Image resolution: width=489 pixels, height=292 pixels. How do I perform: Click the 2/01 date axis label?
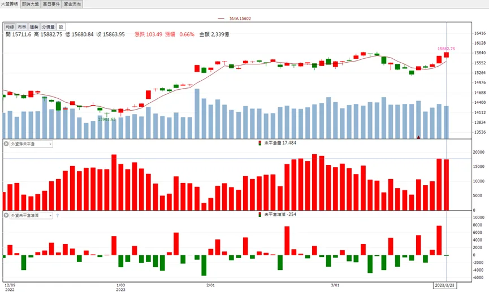tap(210, 285)
